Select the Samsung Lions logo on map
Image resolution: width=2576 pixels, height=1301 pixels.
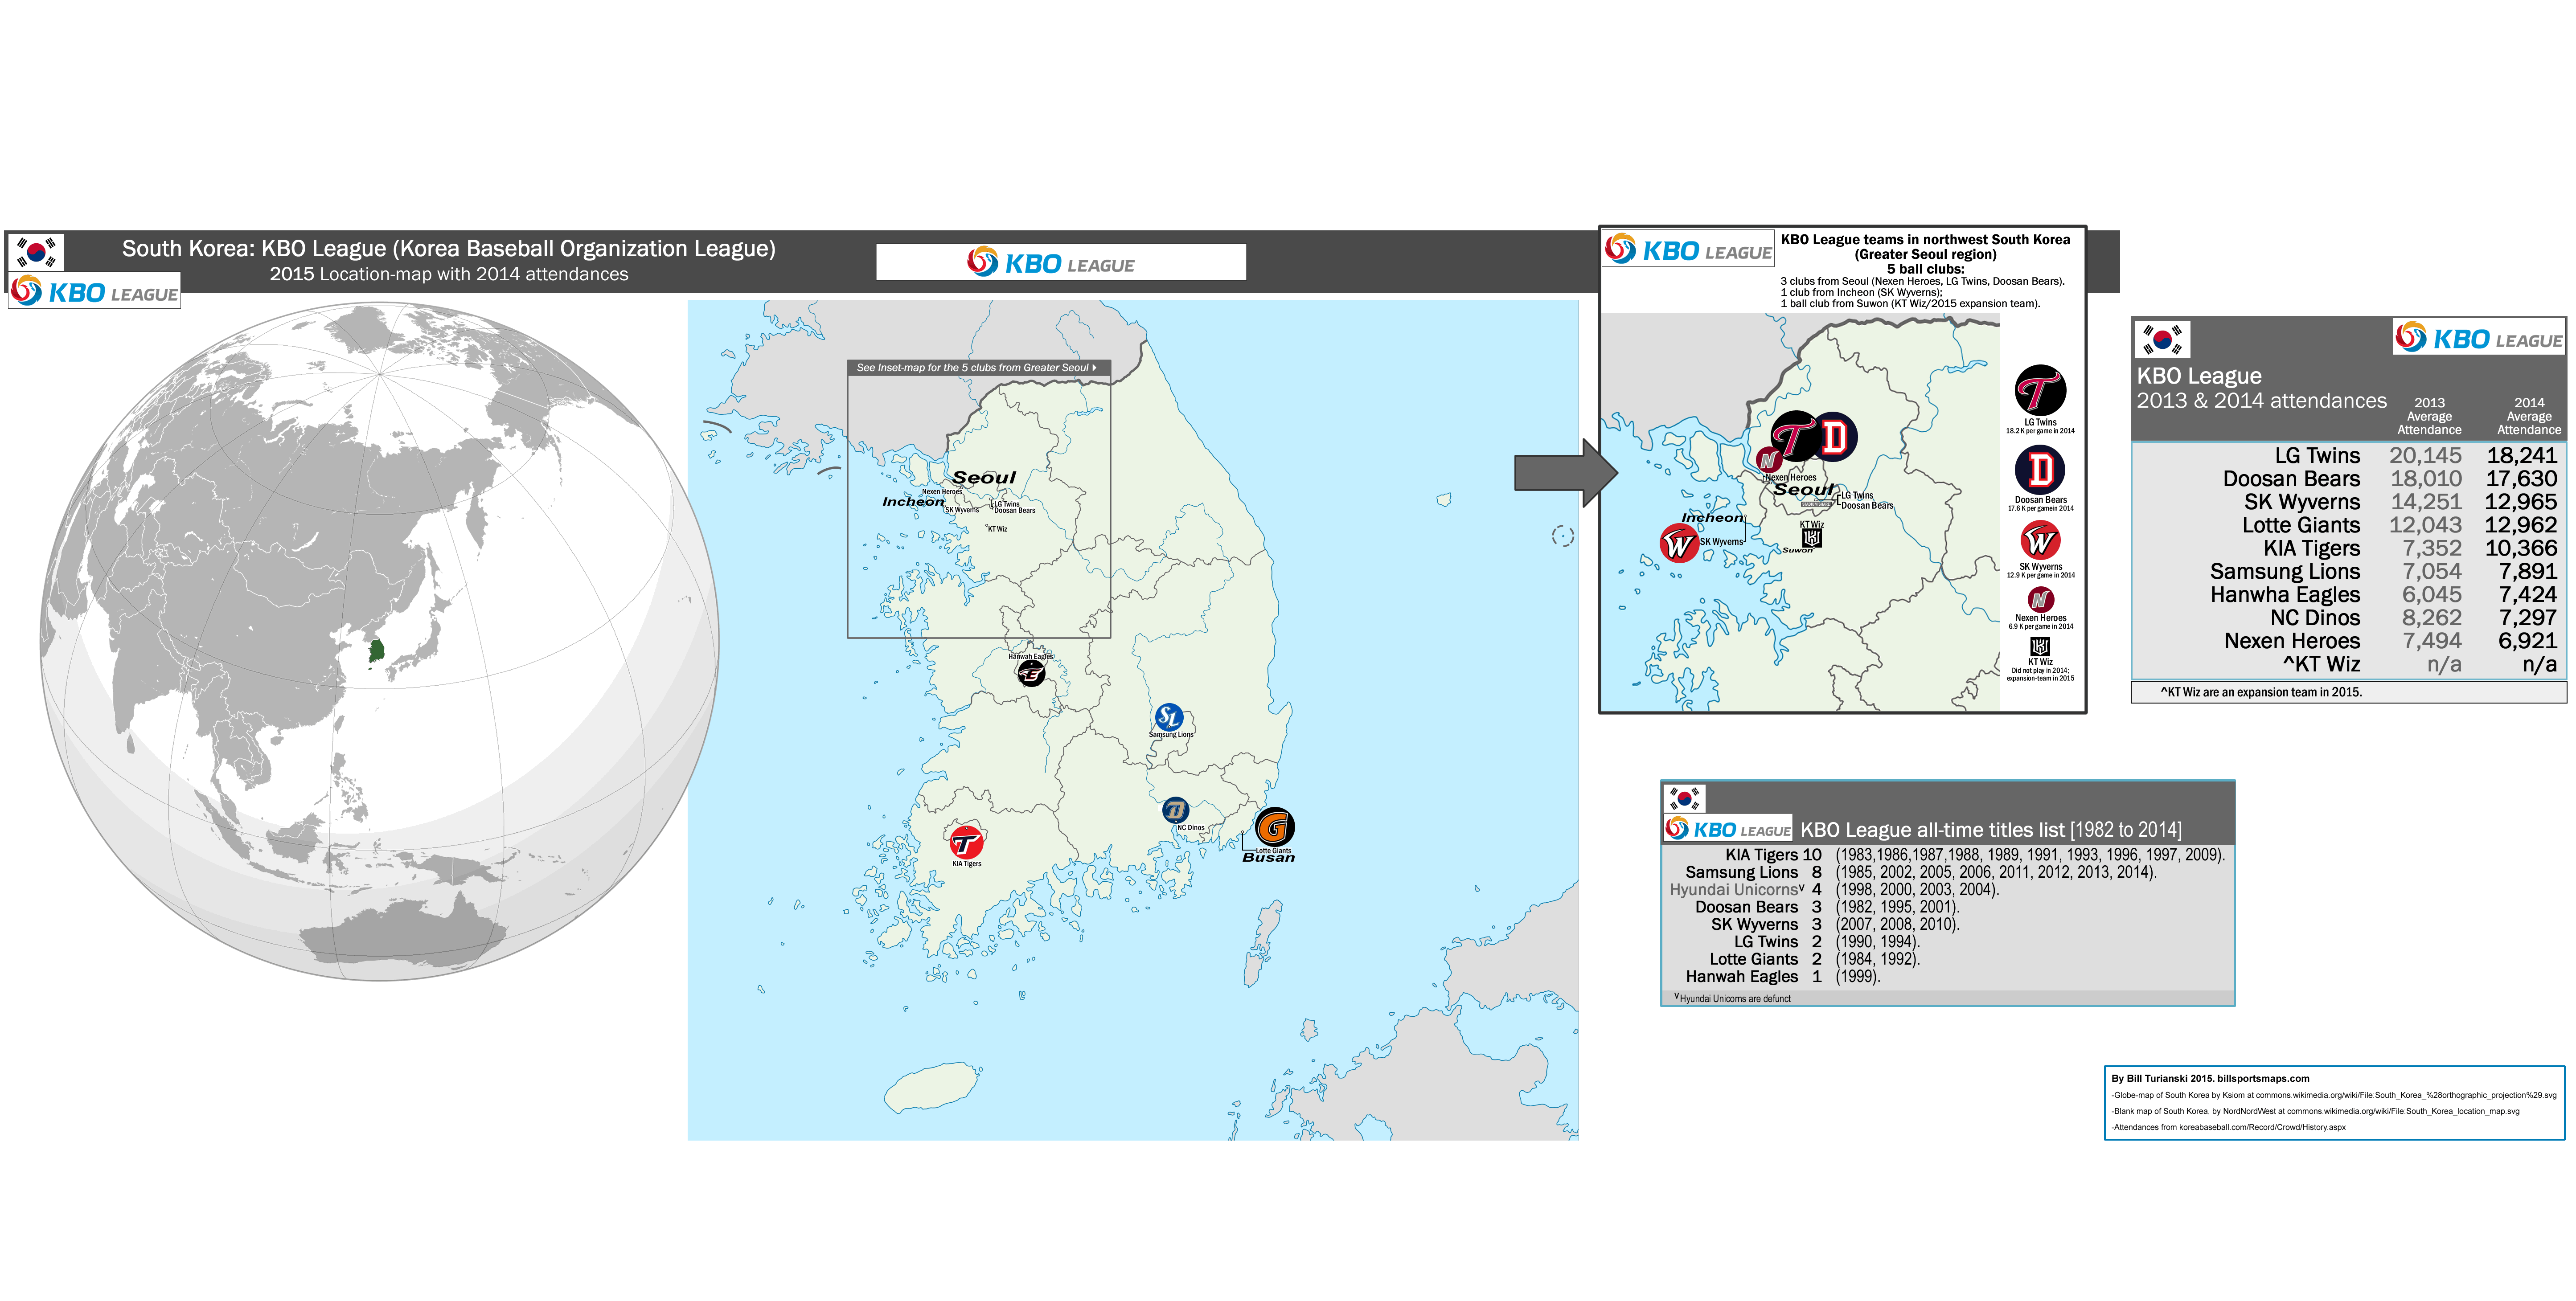click(1169, 717)
